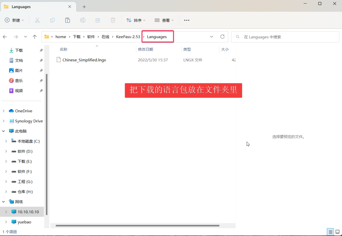Screen dimensions: 342x236
Task: Open KeePass-2.53 from the breadcrumb path
Action: coord(128,37)
